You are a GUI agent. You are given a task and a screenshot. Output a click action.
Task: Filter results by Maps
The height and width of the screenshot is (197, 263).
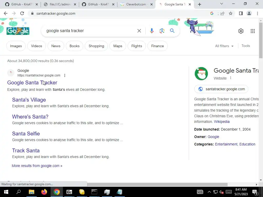click(118, 46)
